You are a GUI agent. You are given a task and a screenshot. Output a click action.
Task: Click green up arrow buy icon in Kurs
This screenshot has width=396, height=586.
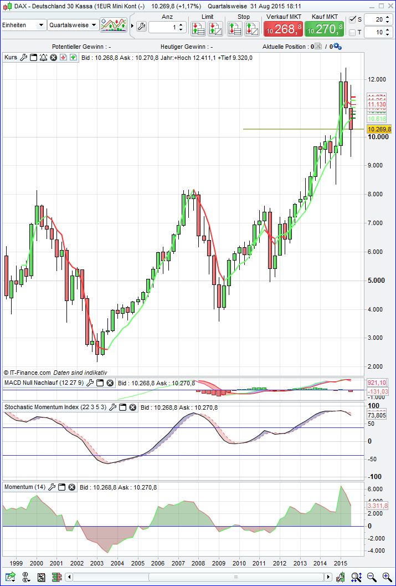pos(73,58)
